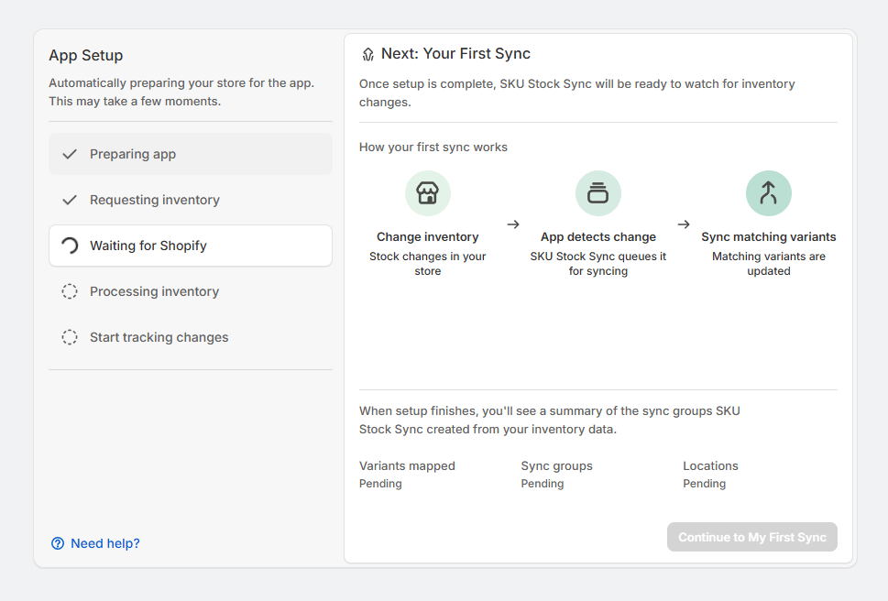Click the How your first sync works label
888x601 pixels.
[x=433, y=148]
